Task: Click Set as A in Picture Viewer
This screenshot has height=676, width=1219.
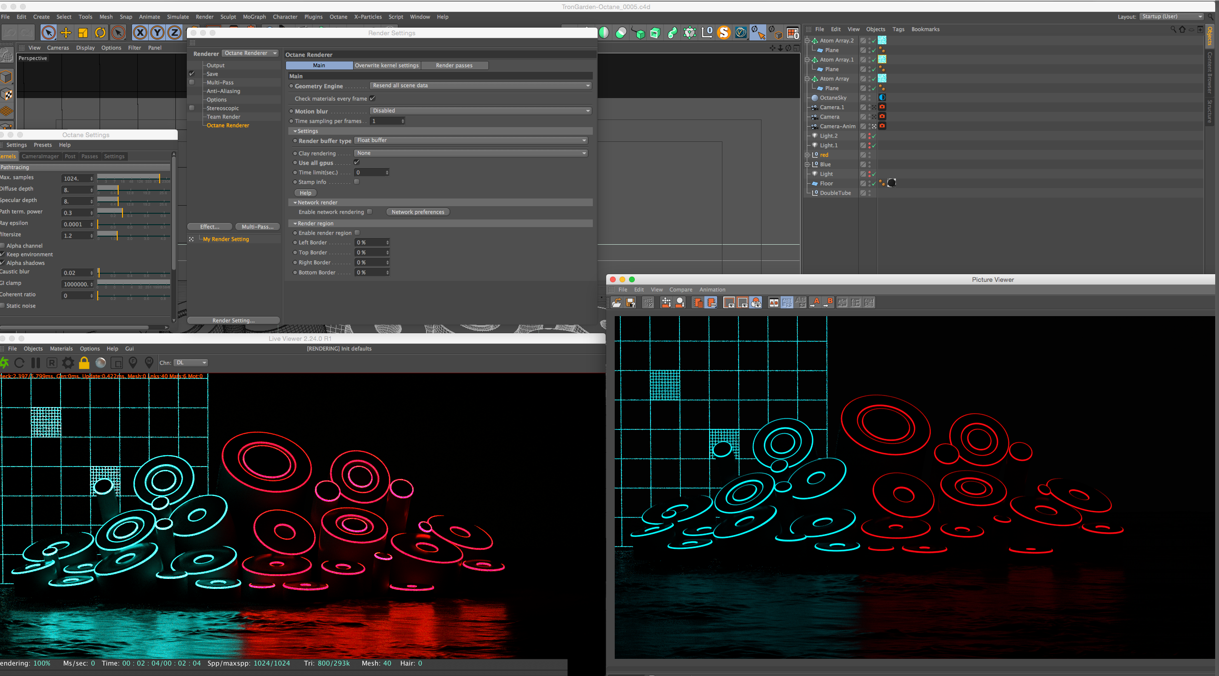Action: (x=816, y=302)
